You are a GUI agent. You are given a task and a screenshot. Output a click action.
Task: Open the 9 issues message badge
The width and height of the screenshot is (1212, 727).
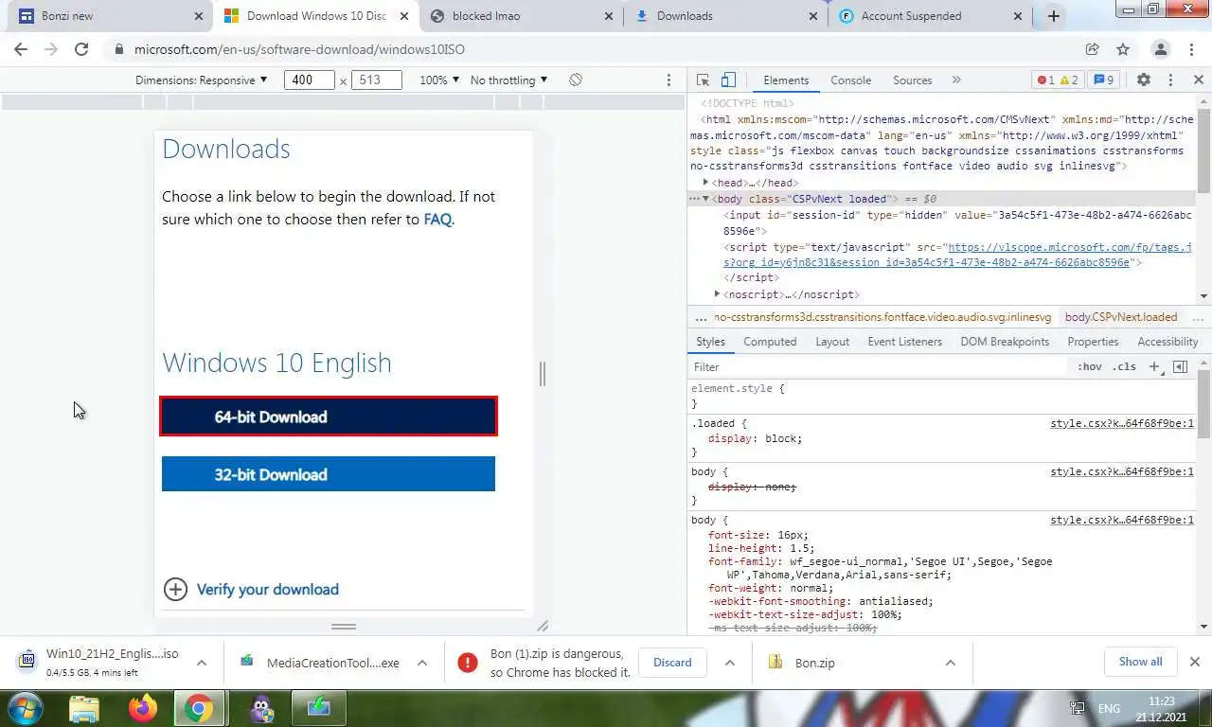point(1104,80)
